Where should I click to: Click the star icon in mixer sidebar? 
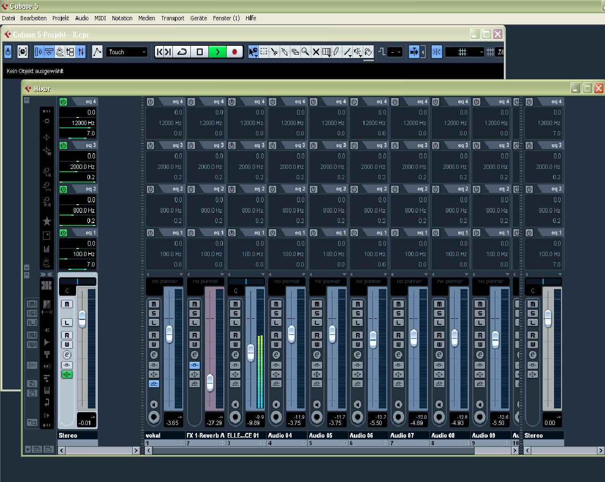47,221
